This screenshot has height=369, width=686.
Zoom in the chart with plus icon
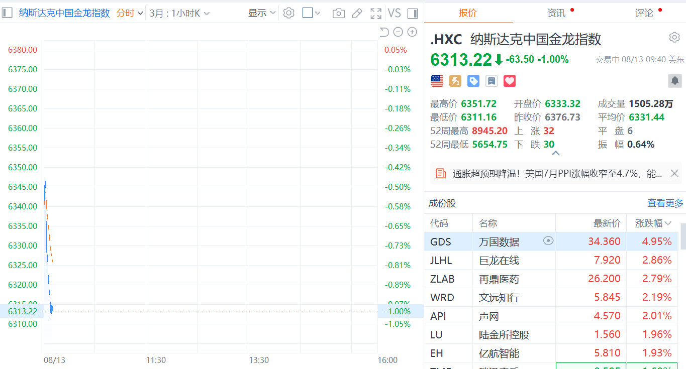click(x=412, y=32)
